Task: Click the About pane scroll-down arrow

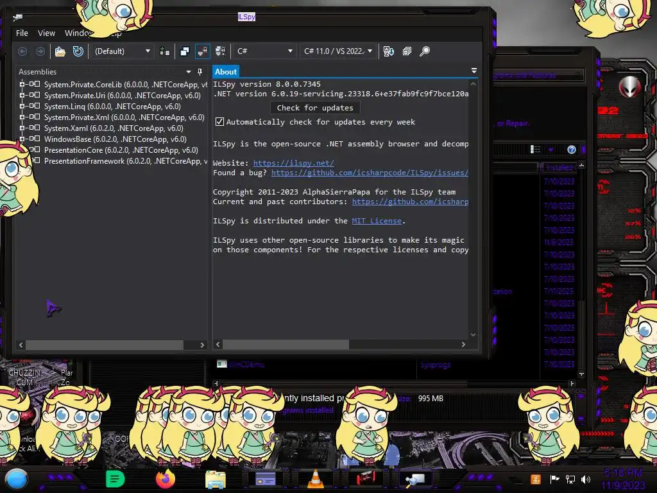Action: 473,334
